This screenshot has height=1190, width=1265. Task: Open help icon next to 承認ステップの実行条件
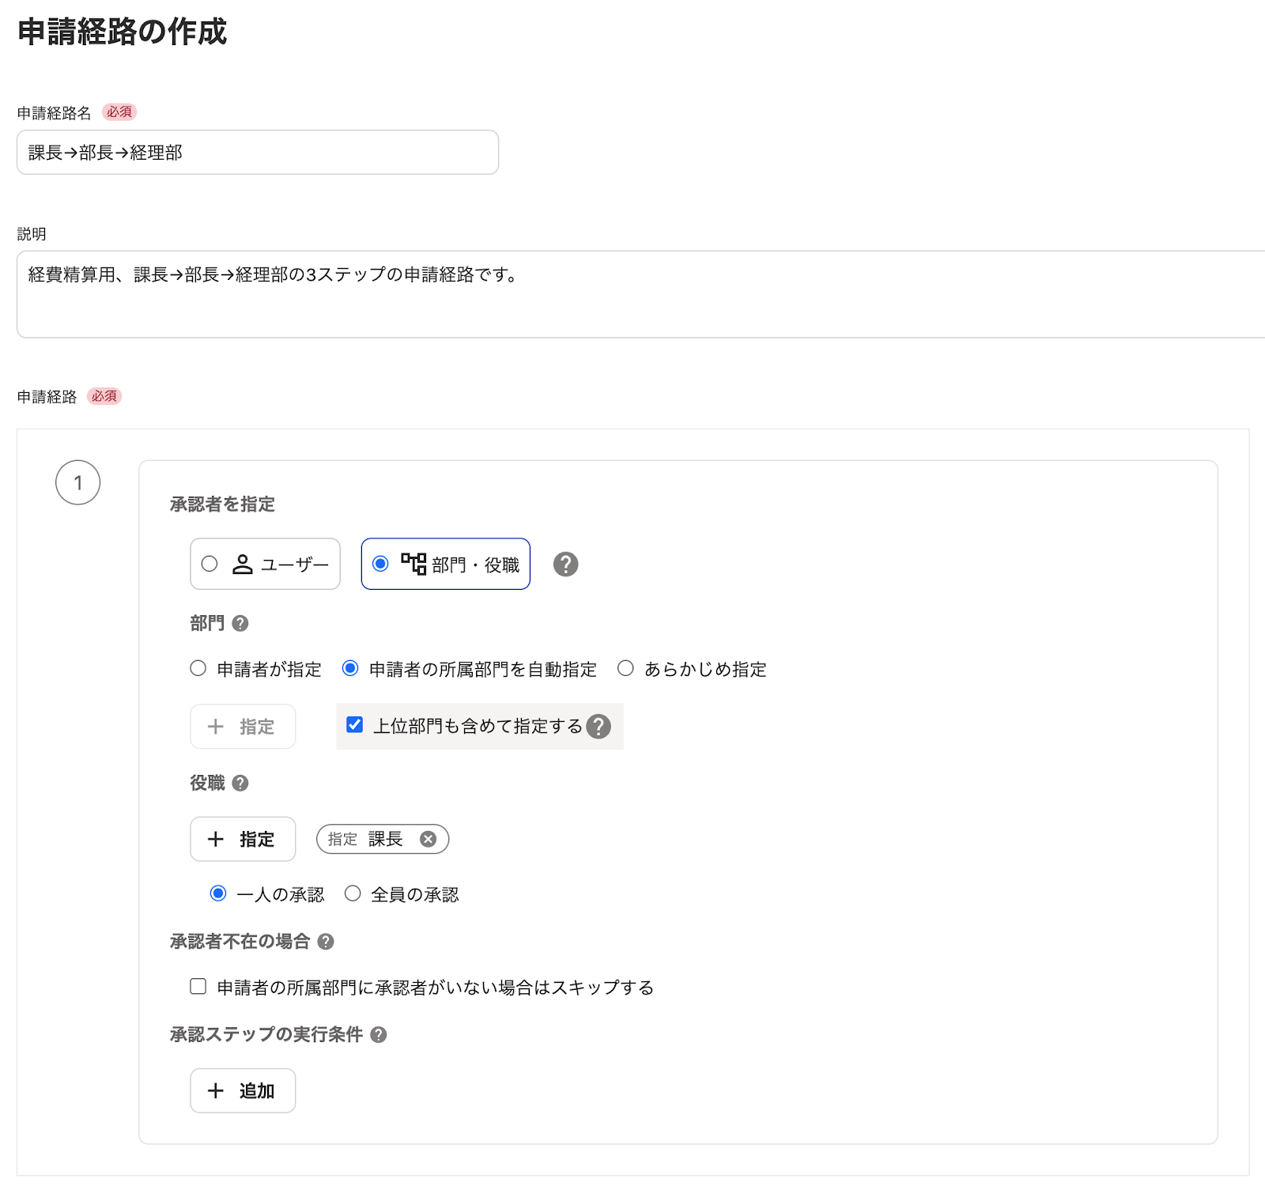pyautogui.click(x=379, y=1035)
